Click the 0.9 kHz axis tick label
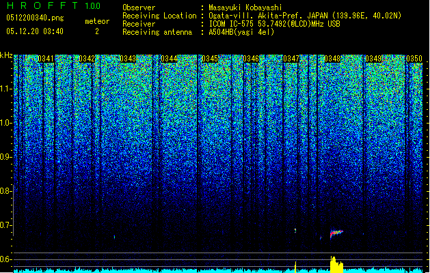430x273 pixels. click(5, 157)
